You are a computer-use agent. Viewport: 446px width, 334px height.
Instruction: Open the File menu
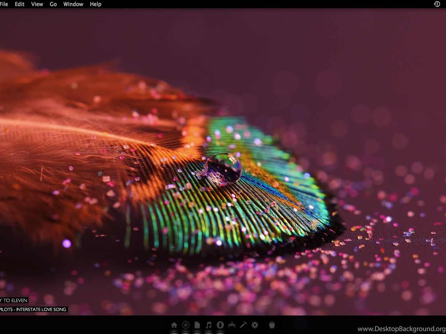4,4
